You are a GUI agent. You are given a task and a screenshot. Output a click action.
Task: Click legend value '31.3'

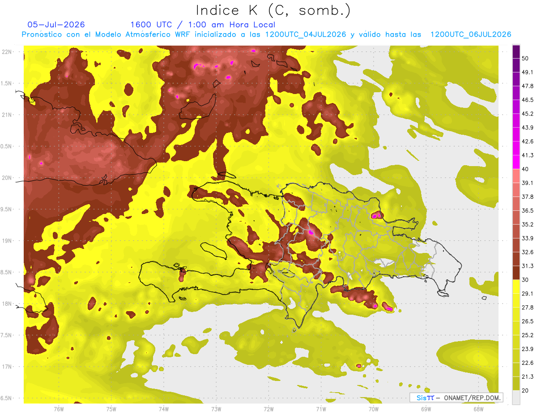tap(528, 266)
